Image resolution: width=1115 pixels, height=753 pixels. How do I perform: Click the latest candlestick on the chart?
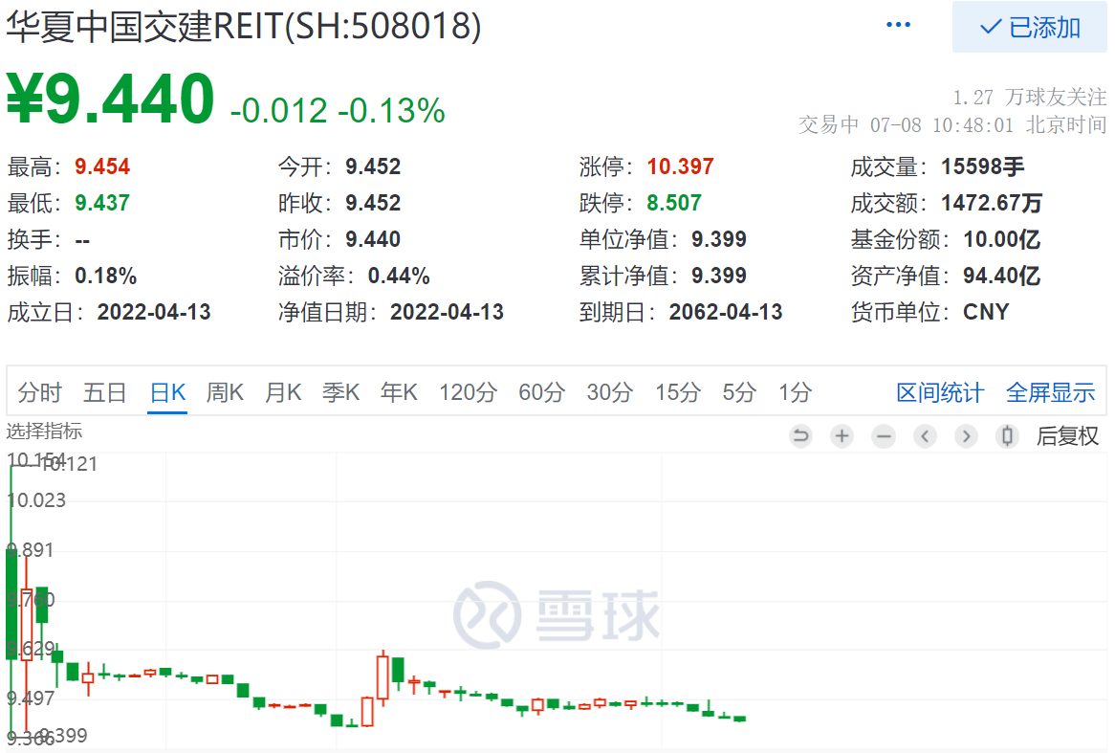pyautogui.click(x=739, y=719)
